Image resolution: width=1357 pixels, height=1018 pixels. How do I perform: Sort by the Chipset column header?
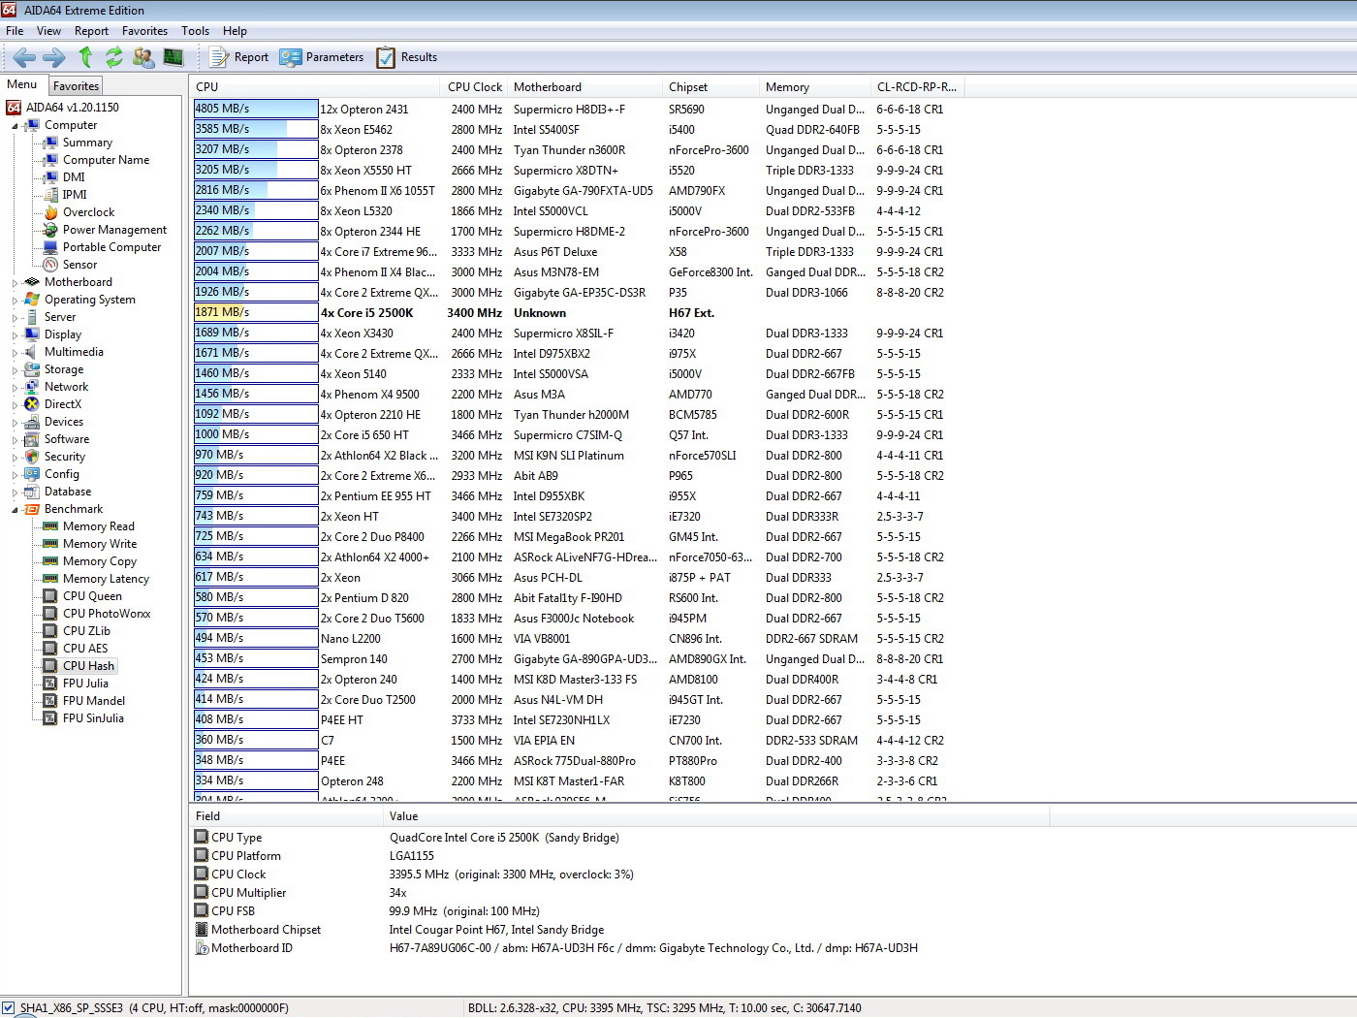(711, 87)
